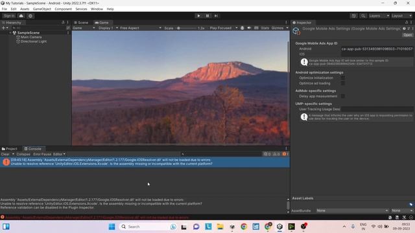Click the Pause button in the toolbar
Viewport: 415px width, 233px height.
[x=207, y=16]
